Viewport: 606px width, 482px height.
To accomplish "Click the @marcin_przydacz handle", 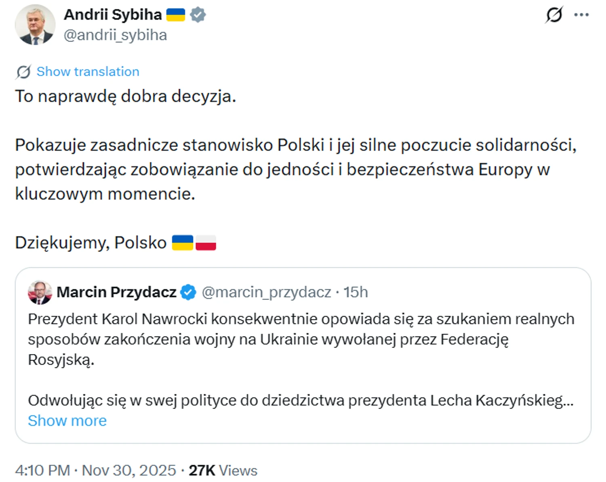I will point(266,292).
